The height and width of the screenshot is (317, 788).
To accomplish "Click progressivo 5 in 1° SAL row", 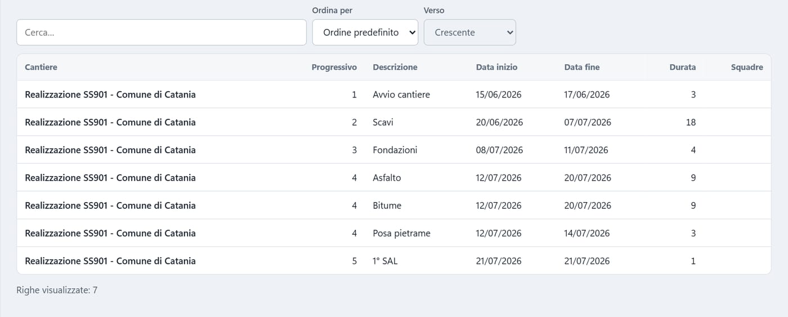I will point(354,261).
